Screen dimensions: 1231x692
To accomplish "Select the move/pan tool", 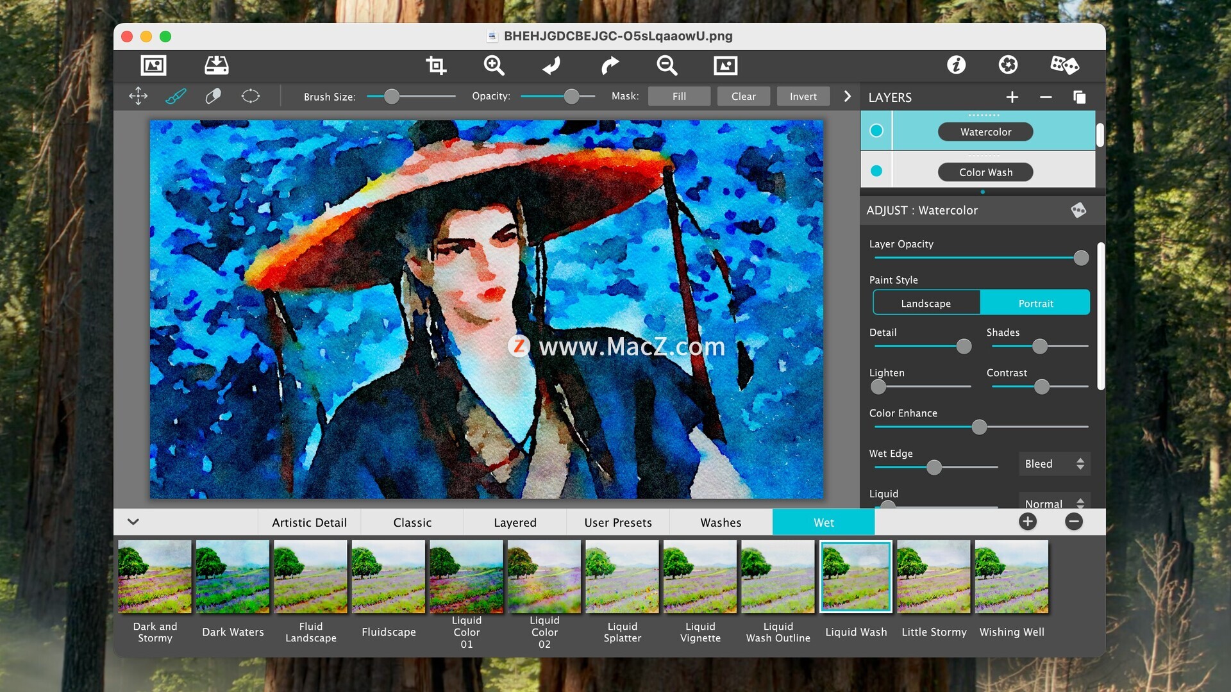I will tap(138, 96).
